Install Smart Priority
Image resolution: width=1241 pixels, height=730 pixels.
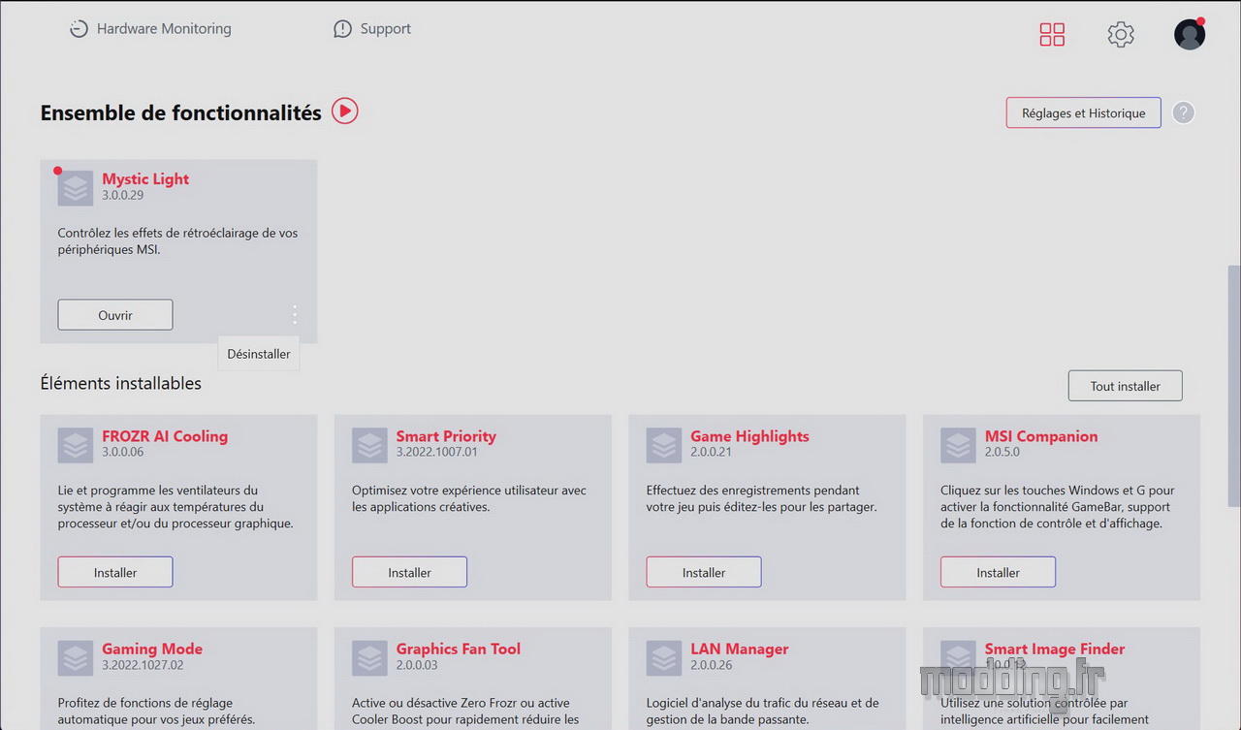[410, 572]
